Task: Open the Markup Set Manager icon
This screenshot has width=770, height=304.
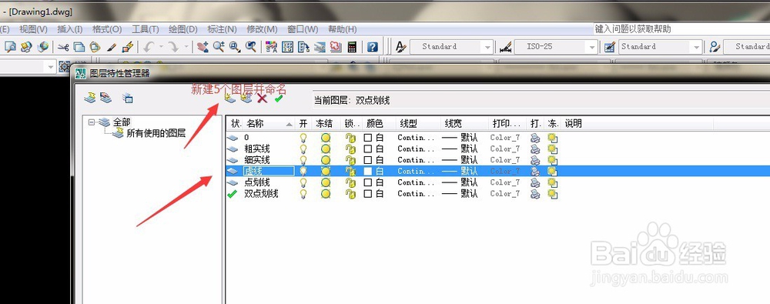Action: pos(336,47)
